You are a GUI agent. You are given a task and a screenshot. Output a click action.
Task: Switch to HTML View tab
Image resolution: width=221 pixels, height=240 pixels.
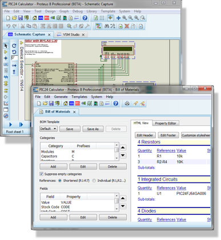click(x=141, y=123)
